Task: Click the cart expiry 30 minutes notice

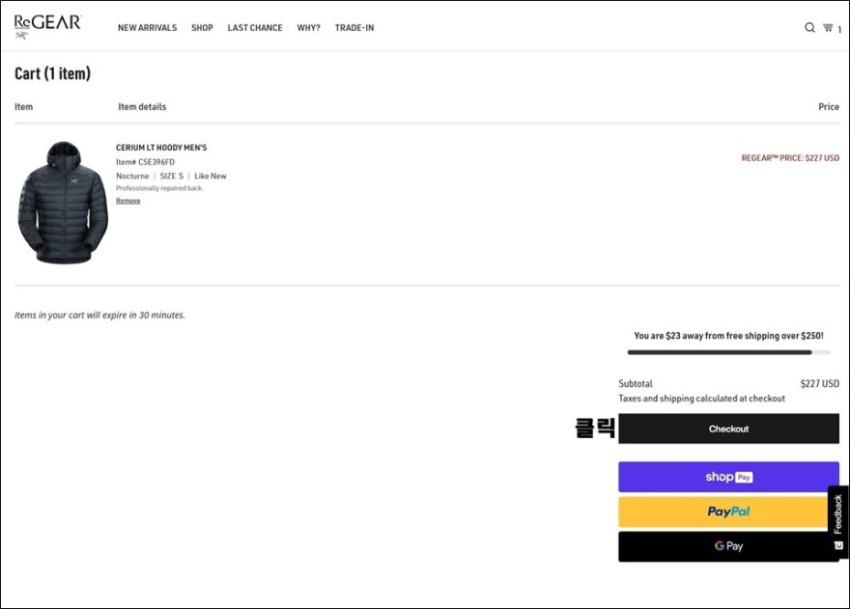Action: pos(99,315)
